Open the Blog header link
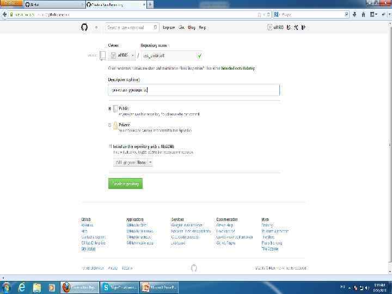The height and width of the screenshot is (294, 392). pyautogui.click(x=192, y=28)
